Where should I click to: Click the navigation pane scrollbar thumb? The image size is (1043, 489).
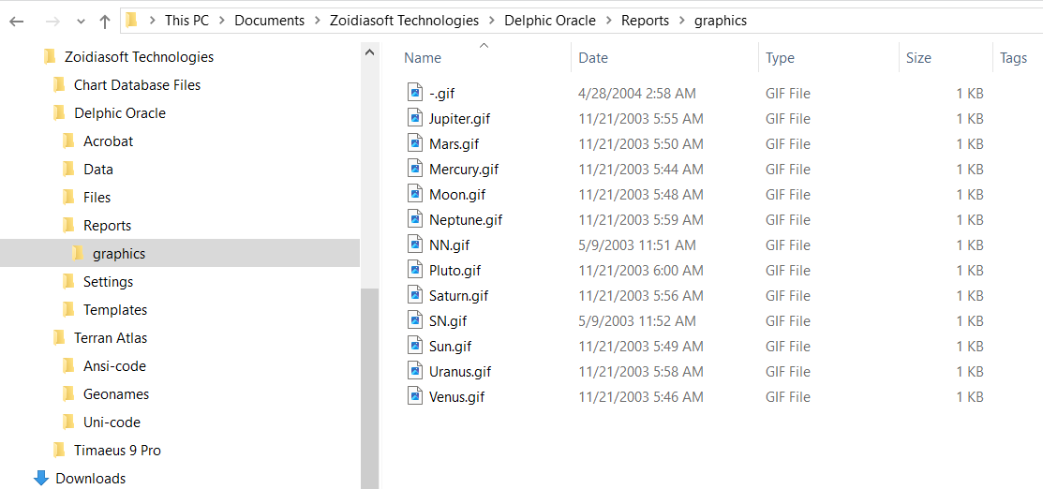point(370,389)
